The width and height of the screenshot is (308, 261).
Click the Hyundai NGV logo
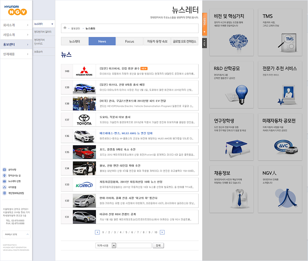pos(15,10)
